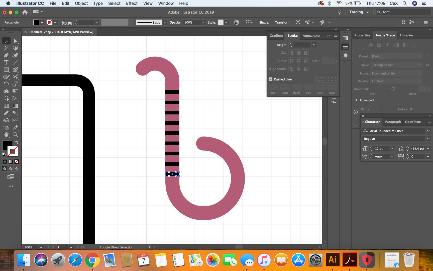
Task: Choose the Lasso tool
Action: [x=15, y=48]
